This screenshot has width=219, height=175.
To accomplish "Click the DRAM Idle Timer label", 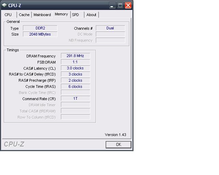I will click(x=42, y=105).
